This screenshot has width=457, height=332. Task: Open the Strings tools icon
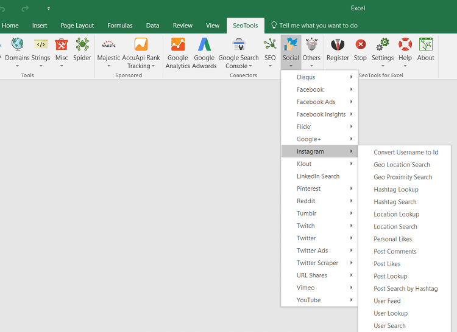[x=41, y=44]
